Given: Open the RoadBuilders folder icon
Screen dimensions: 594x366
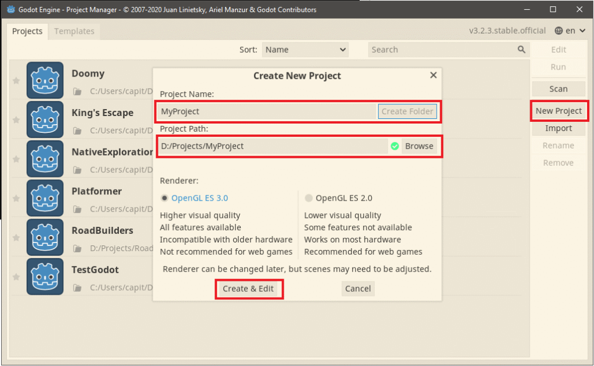Looking at the screenshot, I should (x=77, y=249).
